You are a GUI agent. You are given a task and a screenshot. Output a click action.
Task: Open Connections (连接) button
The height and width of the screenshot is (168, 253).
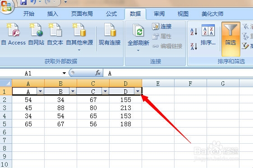(x=162, y=27)
